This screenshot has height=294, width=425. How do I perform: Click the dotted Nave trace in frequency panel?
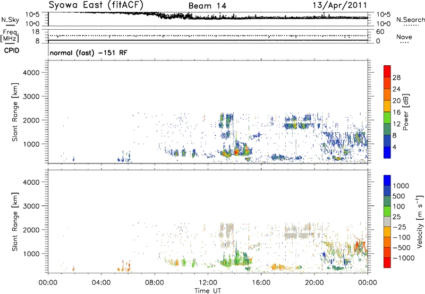208,36
